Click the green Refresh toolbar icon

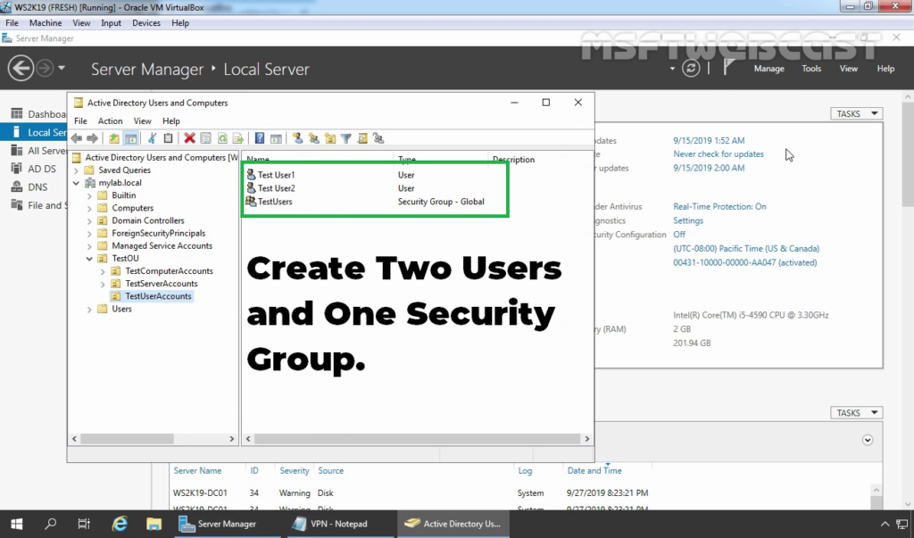(222, 138)
